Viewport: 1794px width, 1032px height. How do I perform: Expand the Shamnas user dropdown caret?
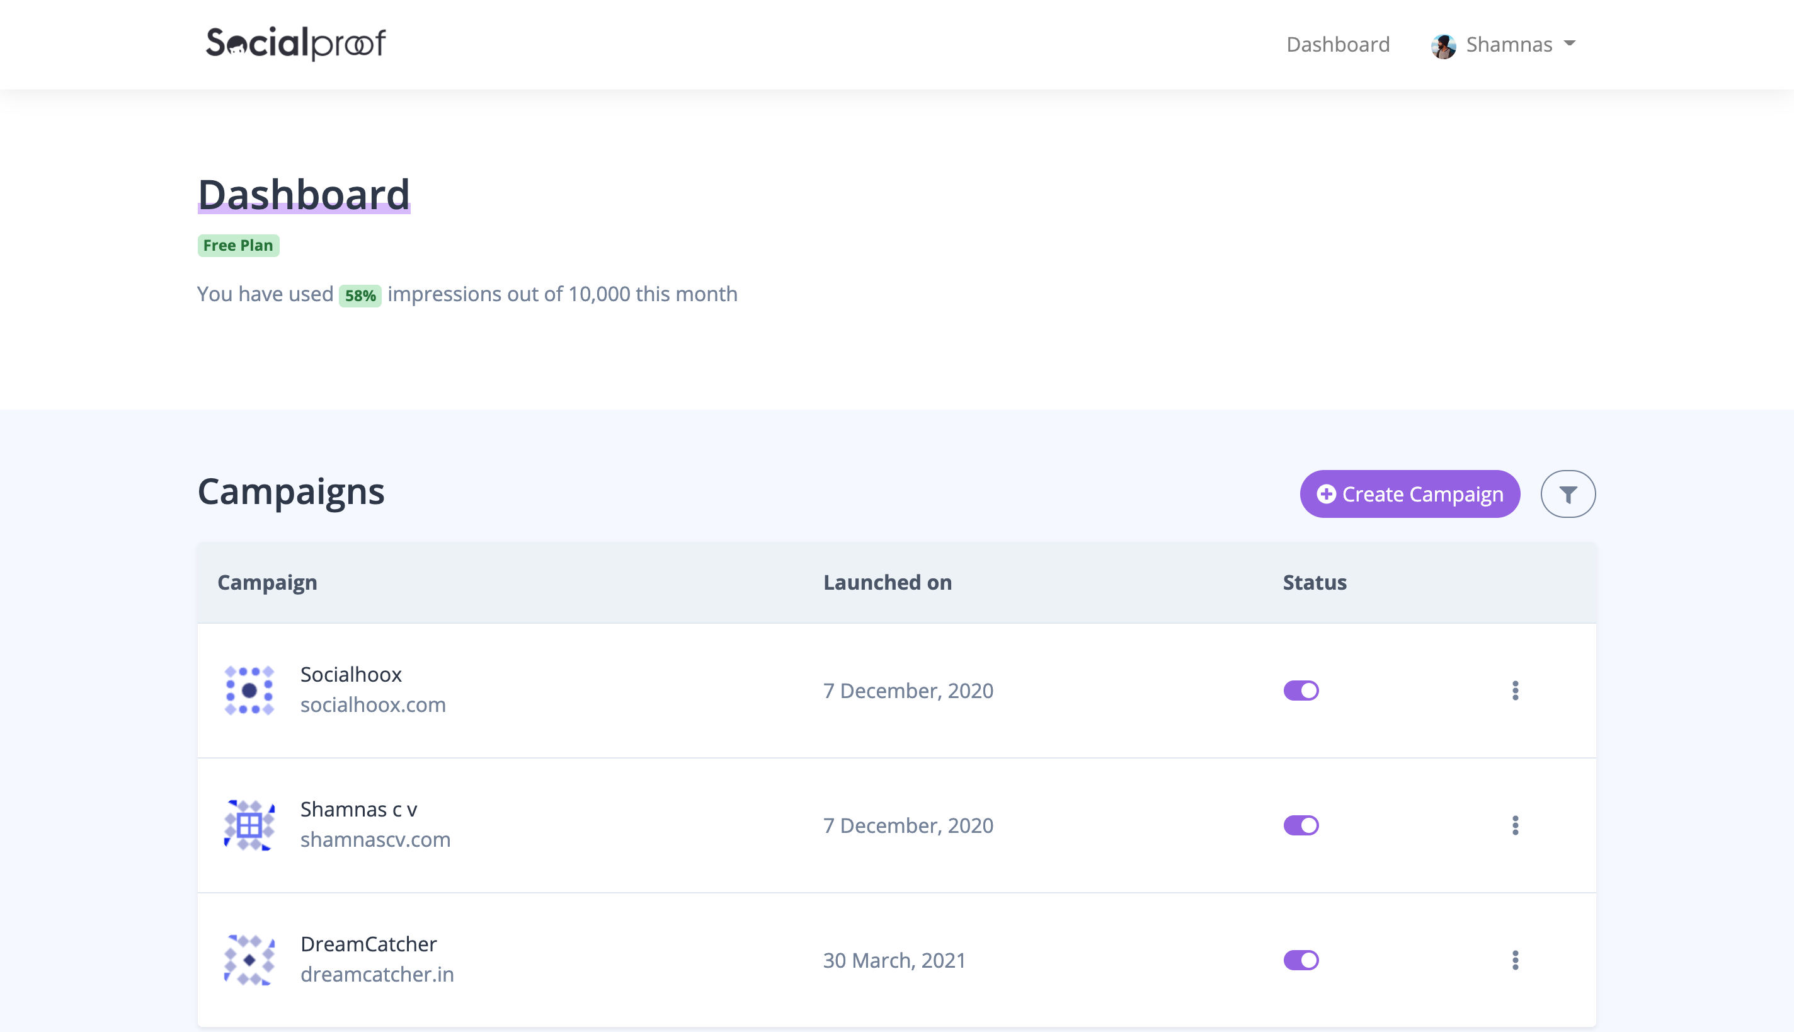point(1569,44)
